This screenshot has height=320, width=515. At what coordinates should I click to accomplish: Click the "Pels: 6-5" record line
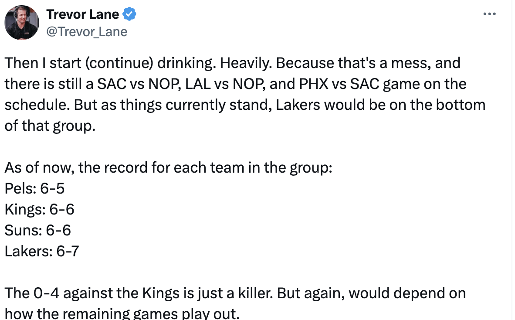[34, 189]
